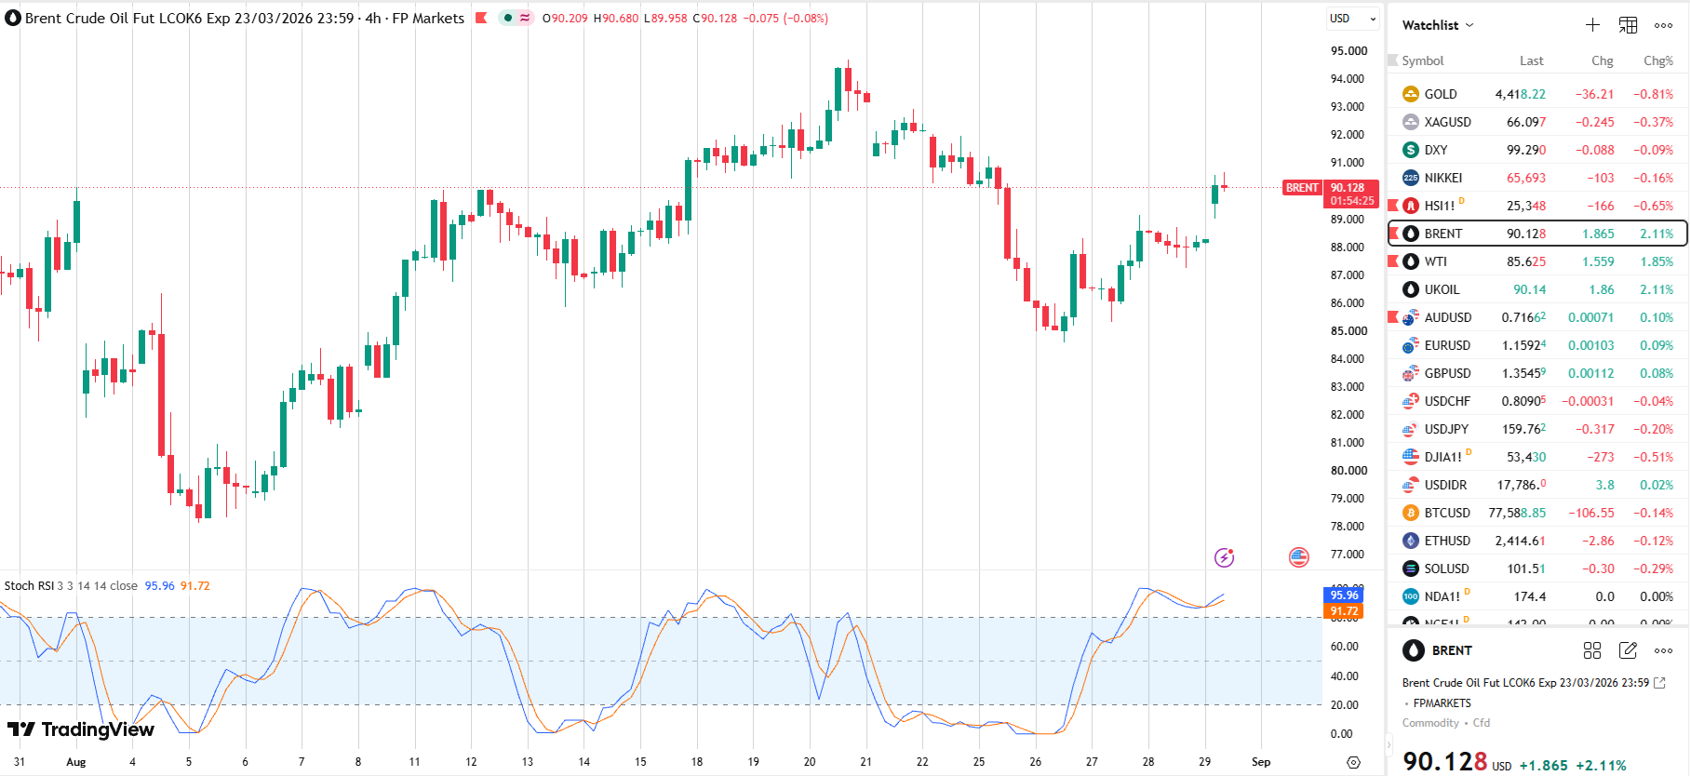Click GOLD last price 4,418.22

pyautogui.click(x=1521, y=94)
